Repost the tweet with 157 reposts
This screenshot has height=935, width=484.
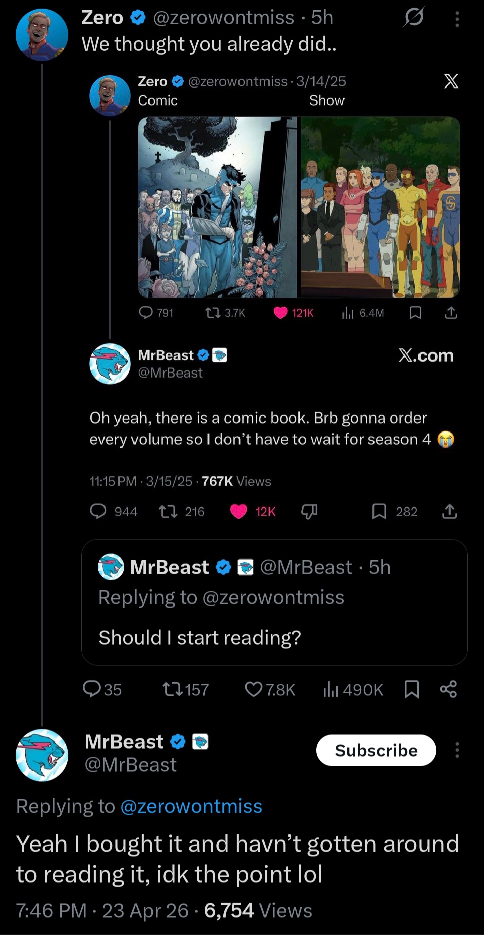pos(173,690)
